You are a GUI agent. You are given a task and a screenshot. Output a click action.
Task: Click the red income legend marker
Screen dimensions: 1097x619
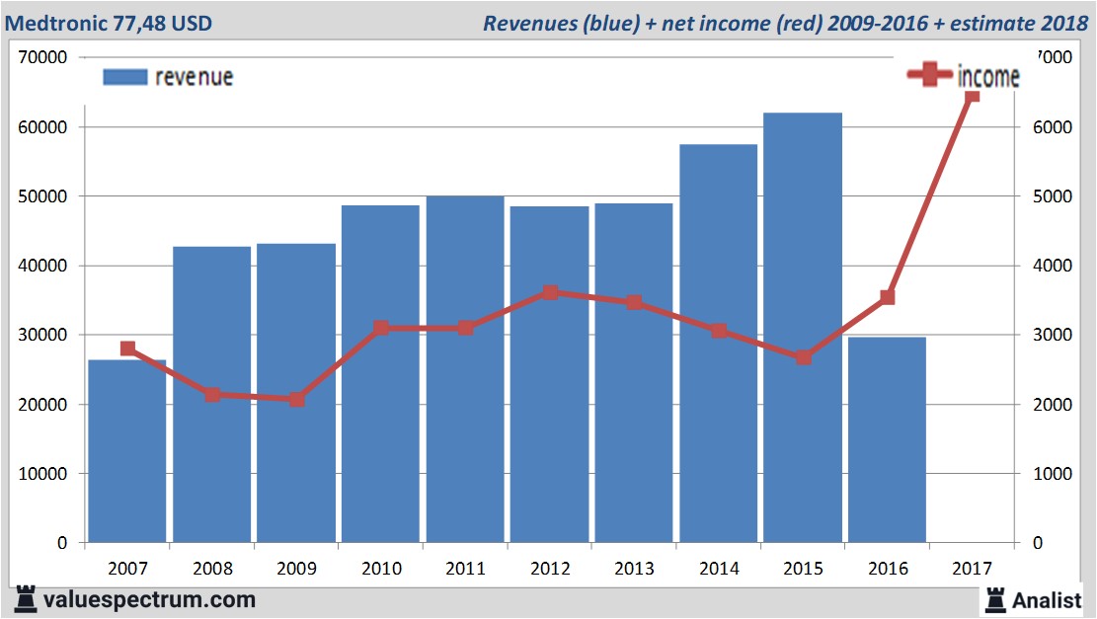pyautogui.click(x=929, y=74)
